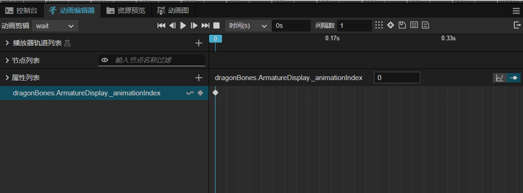Viewport: 523px width, 193px height.
Task: Switch to keyframe track view
Action: tap(514, 78)
